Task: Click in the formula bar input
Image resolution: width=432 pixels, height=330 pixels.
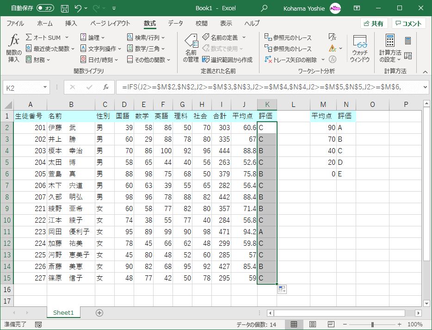Action: pyautogui.click(x=269, y=87)
